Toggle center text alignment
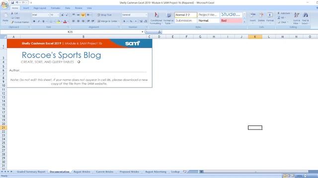Viewport: 318px width, 178px height. [78, 21]
